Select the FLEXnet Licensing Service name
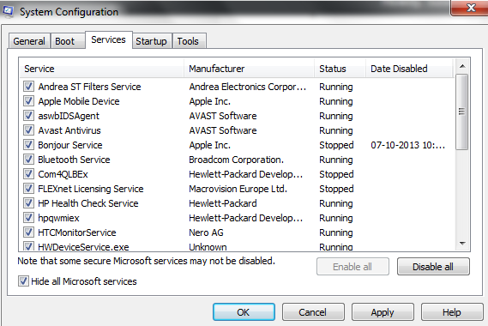 91,189
